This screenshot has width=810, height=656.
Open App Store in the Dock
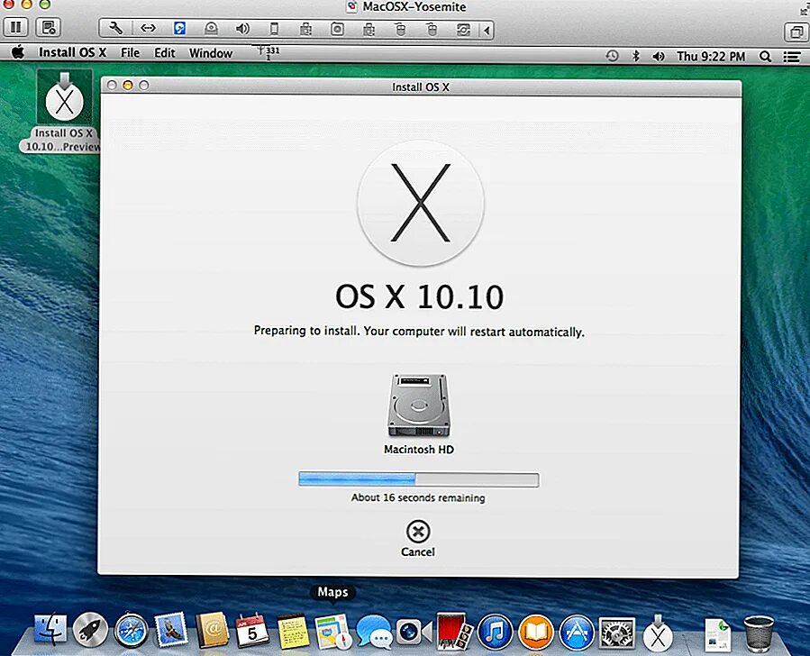pos(577,631)
